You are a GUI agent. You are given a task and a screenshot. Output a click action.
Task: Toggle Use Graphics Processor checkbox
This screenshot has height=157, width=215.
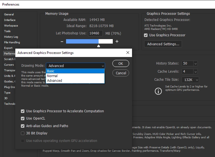(x=146, y=35)
